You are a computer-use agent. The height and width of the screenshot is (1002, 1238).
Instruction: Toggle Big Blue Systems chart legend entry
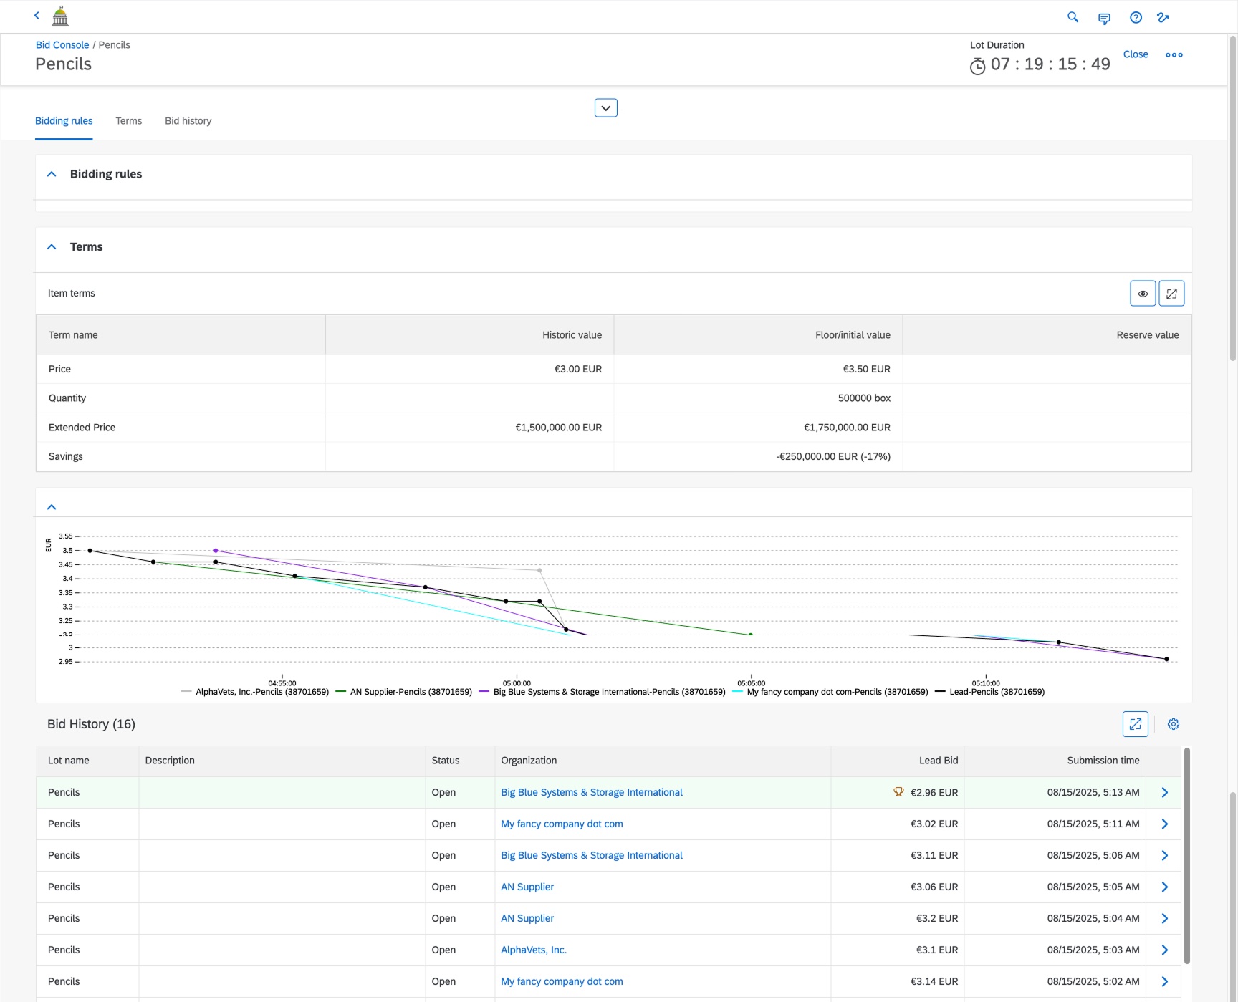coord(603,692)
